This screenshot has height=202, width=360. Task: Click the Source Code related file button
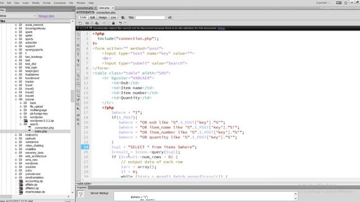click(x=85, y=12)
